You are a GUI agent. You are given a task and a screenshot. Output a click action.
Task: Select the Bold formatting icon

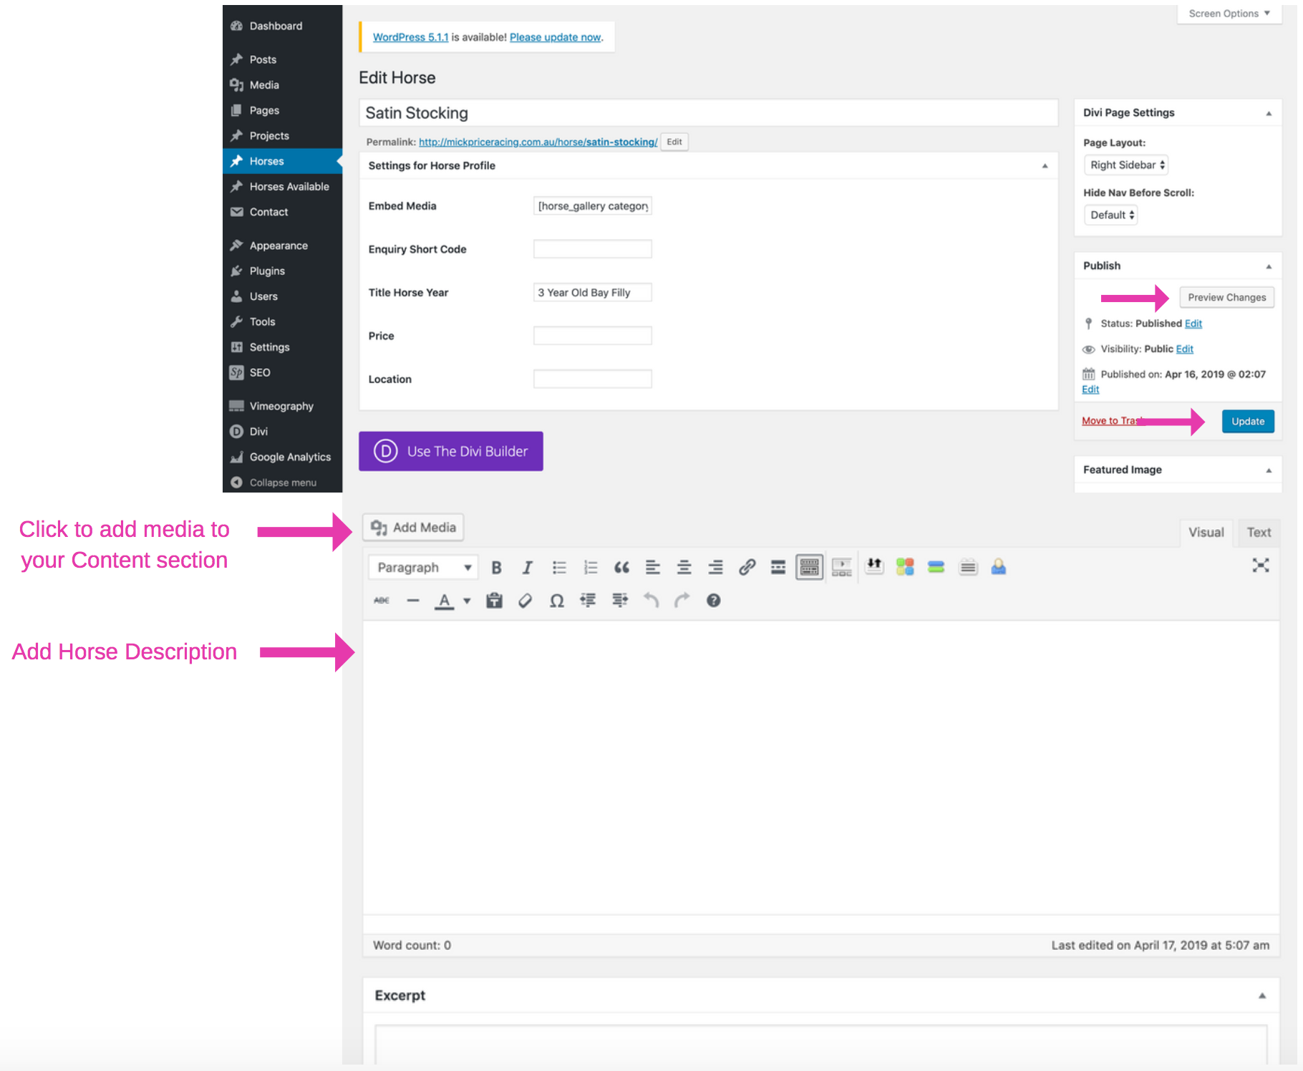tap(496, 566)
